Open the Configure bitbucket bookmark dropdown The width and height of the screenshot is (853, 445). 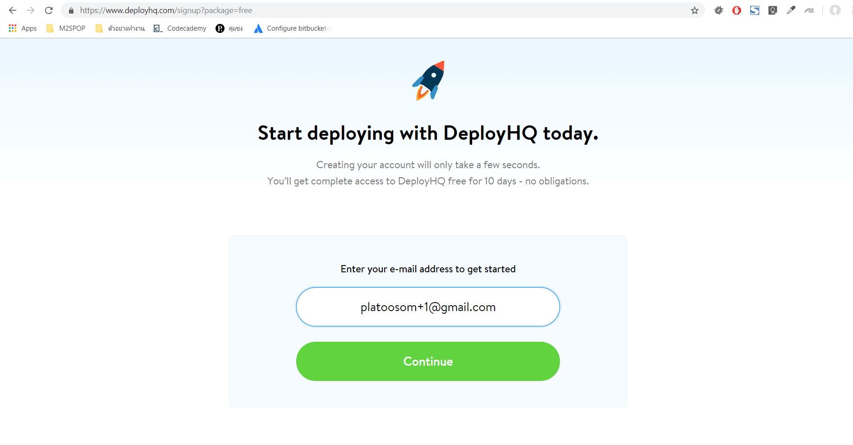292,28
